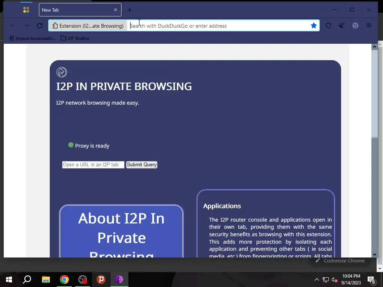Maximize the browser window
The height and width of the screenshot is (287, 383).
(352, 10)
